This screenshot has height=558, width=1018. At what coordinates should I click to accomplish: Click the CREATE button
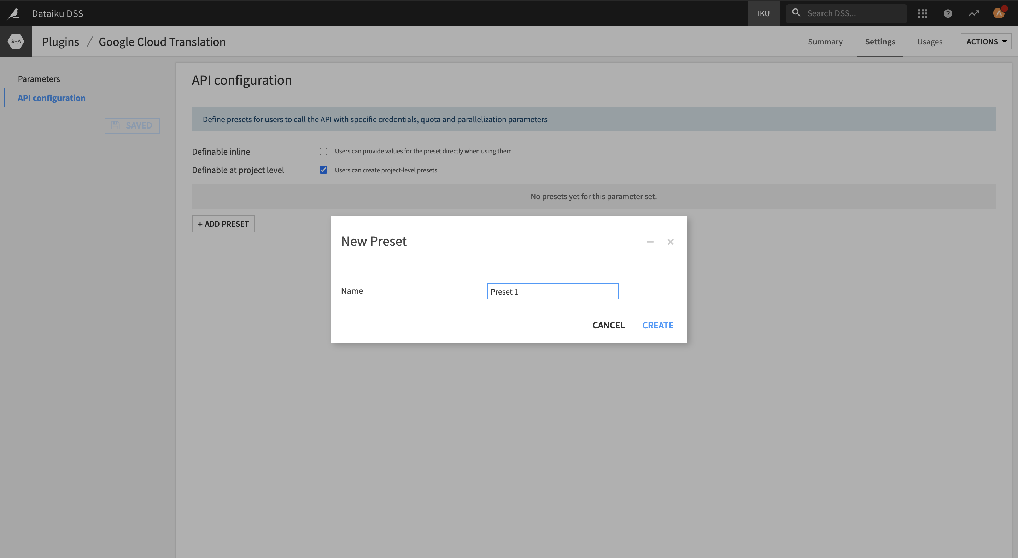point(657,325)
